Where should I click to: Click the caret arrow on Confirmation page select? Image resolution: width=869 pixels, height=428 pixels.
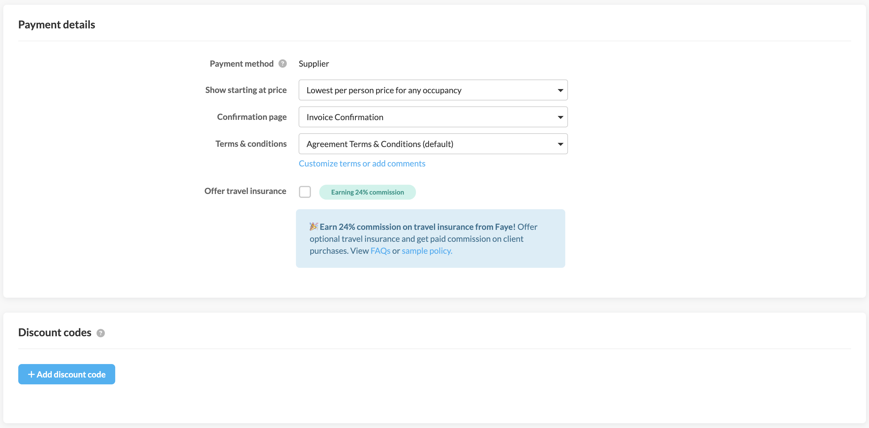[560, 117]
